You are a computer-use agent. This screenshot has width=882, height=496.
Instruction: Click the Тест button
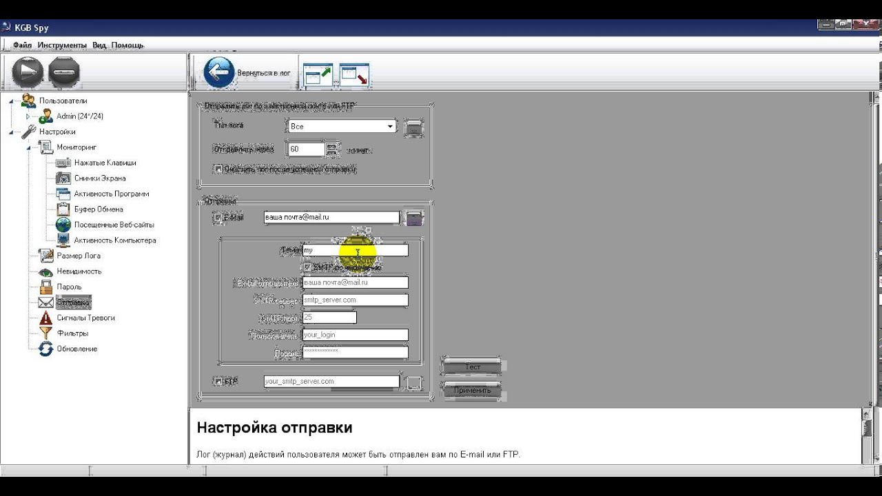[x=473, y=366]
